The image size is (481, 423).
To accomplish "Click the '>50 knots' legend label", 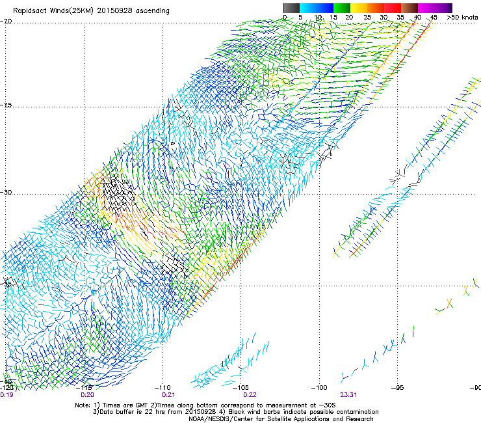I will coord(462,18).
